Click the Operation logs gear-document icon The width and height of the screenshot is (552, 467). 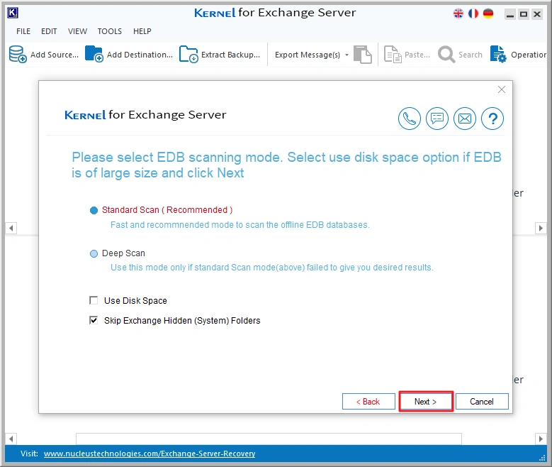click(498, 55)
